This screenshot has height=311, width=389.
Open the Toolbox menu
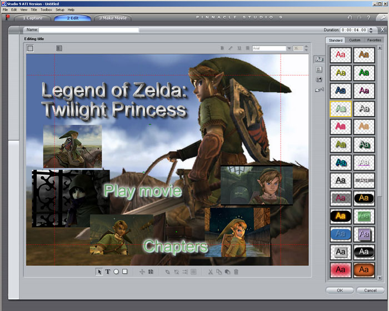[46, 9]
